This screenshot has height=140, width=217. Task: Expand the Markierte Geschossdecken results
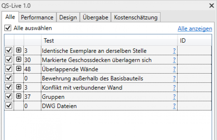(19, 59)
